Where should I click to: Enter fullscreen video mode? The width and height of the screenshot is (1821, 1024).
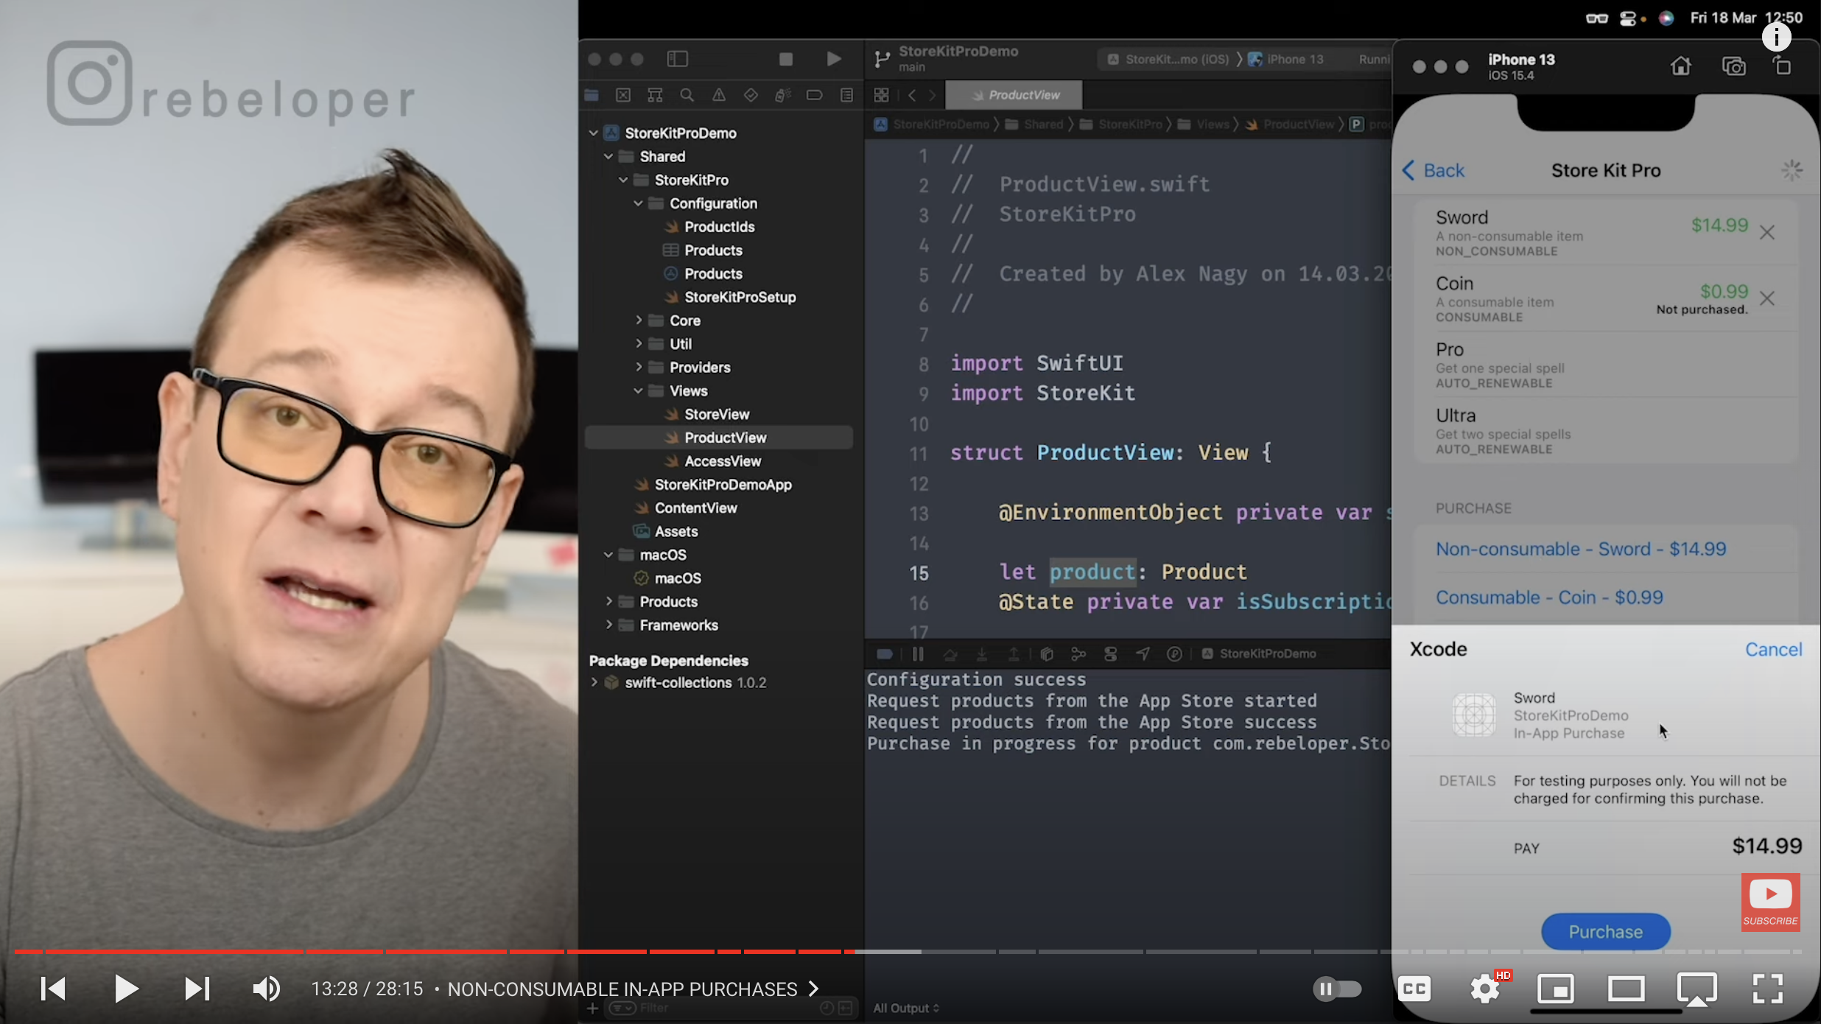[1766, 989]
